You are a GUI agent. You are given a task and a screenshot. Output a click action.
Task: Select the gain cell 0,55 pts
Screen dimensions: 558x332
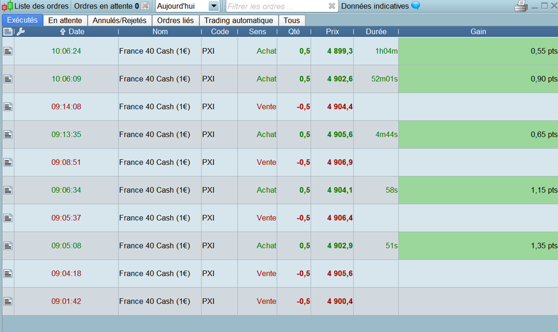(478, 51)
